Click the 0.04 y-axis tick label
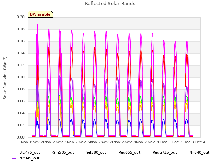 pos(21,113)
